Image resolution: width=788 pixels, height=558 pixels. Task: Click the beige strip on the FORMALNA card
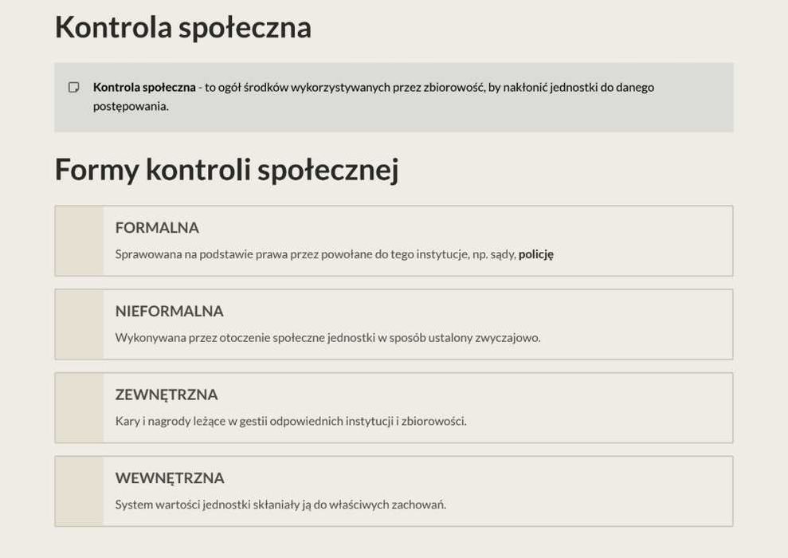80,241
